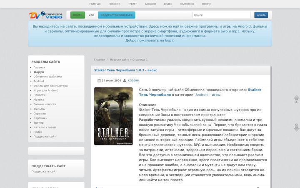The image size is (300, 188).
Task: Open sidebar link Форум
Action: pyautogui.click(x=39, y=72)
